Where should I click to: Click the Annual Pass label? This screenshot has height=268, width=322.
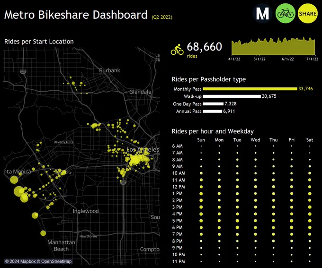(x=189, y=112)
